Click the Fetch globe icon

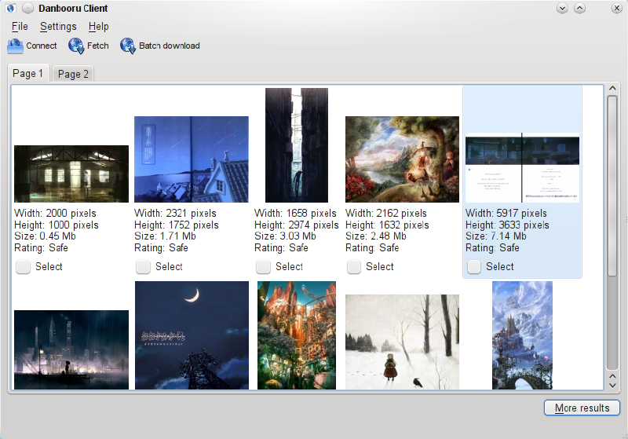coord(76,46)
